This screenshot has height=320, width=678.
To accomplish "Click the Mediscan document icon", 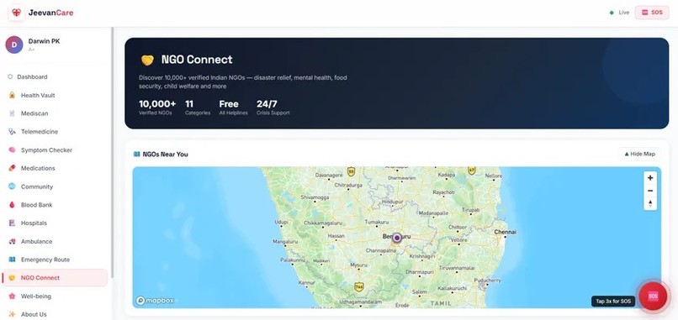I will pyautogui.click(x=12, y=113).
